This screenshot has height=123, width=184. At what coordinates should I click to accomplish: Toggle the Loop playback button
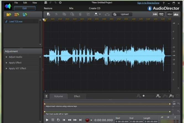(x=58, y=120)
